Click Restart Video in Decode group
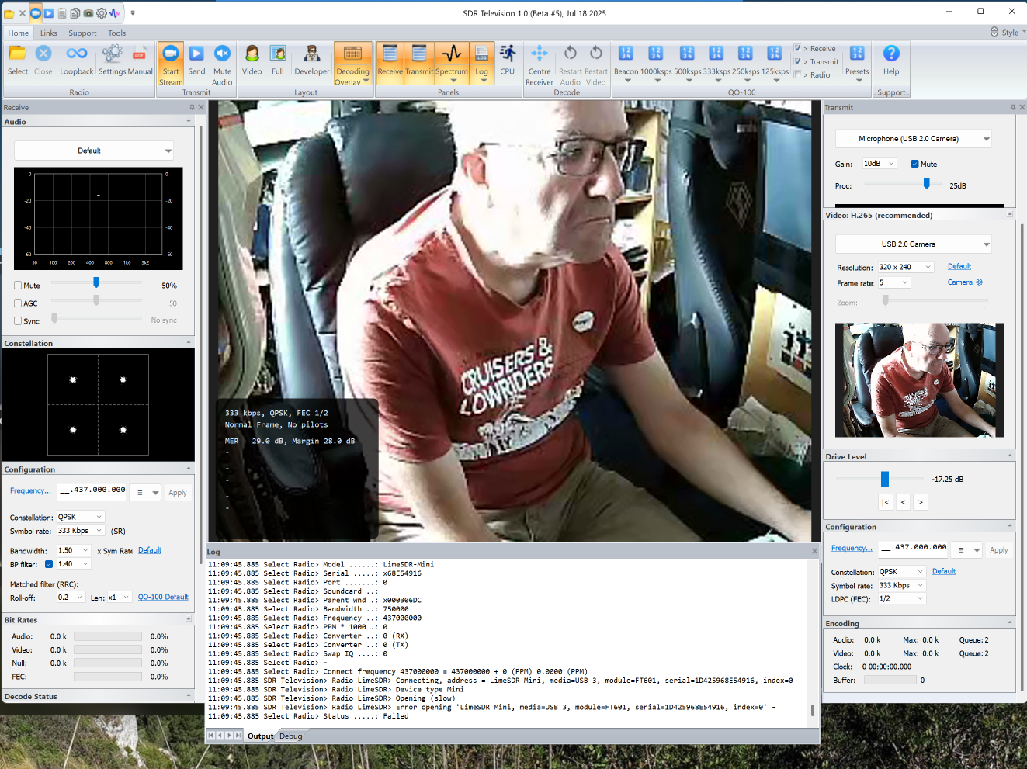The image size is (1027, 769). [x=596, y=64]
